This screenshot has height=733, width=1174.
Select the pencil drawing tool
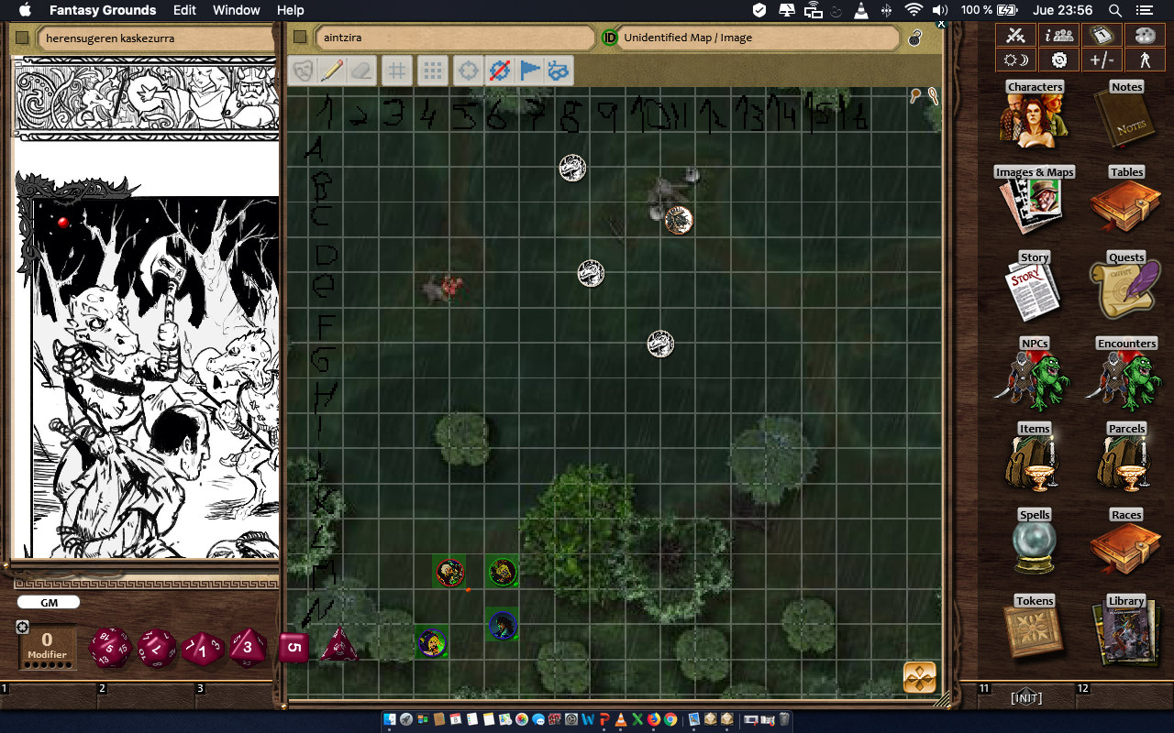332,70
